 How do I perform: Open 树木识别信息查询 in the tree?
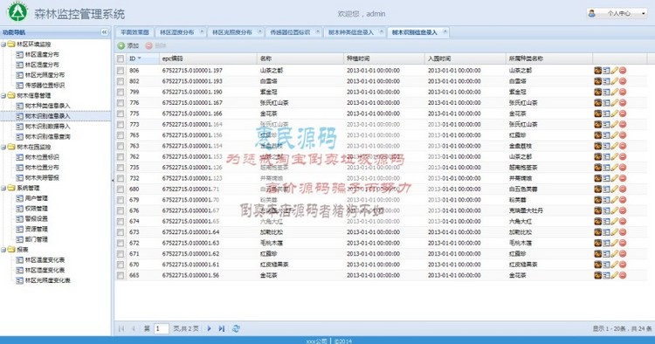pos(48,136)
